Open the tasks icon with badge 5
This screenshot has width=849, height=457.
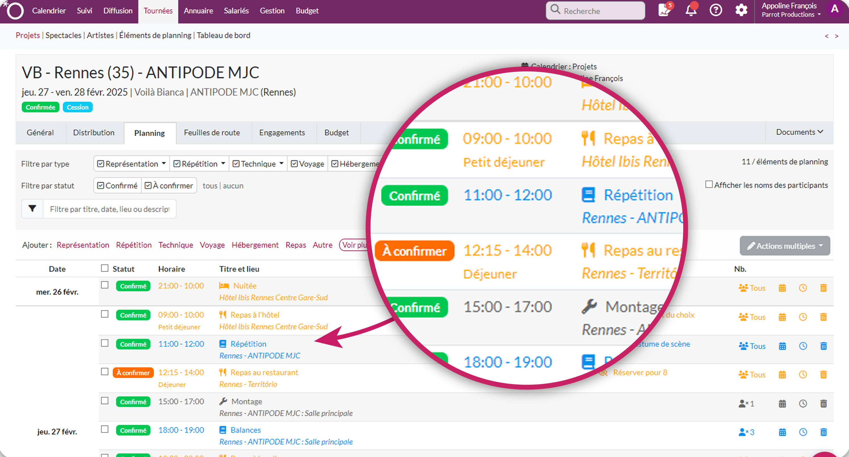click(665, 10)
